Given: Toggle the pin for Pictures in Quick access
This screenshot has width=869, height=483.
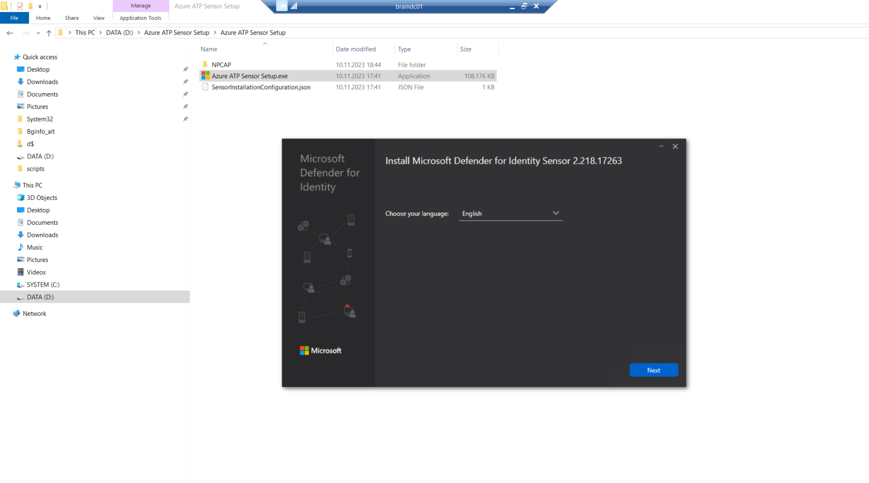Looking at the screenshot, I should 185,106.
